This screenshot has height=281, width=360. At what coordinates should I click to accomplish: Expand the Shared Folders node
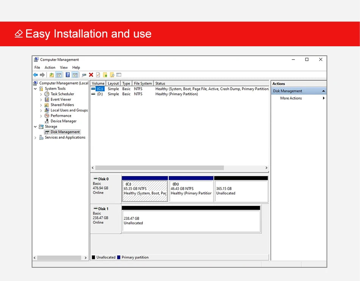[x=41, y=105]
